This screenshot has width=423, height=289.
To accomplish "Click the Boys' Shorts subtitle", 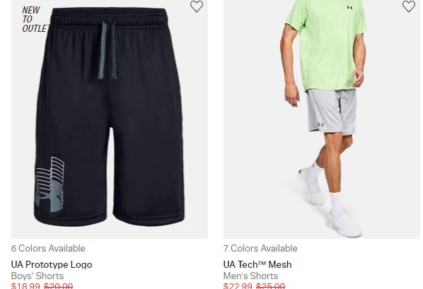I will [x=37, y=276].
